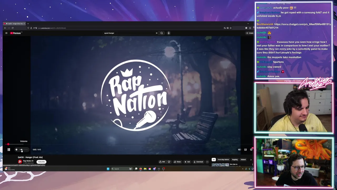The image size is (337, 190).
Task: Open the Create button on YouTube
Action: (x=250, y=33)
